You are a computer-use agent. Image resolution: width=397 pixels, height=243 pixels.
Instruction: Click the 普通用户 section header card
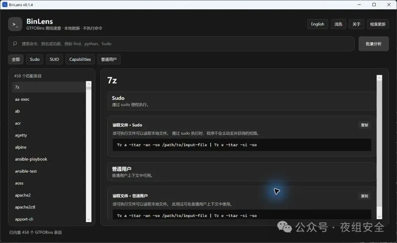click(241, 172)
